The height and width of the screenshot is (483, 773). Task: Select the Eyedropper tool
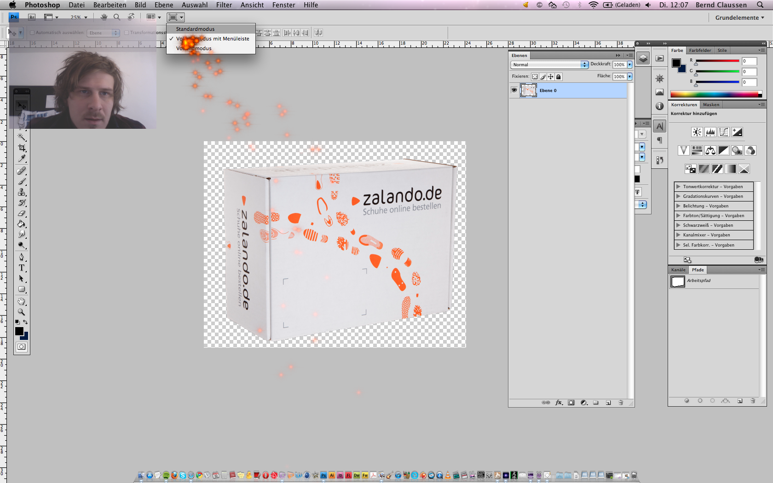pos(22,159)
